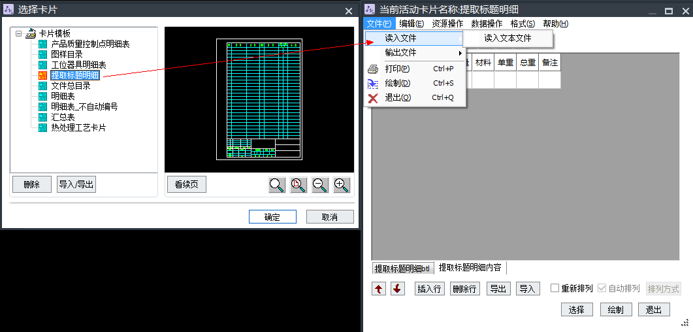Click the 插入行 button
This screenshot has height=332, width=693.
tap(429, 289)
